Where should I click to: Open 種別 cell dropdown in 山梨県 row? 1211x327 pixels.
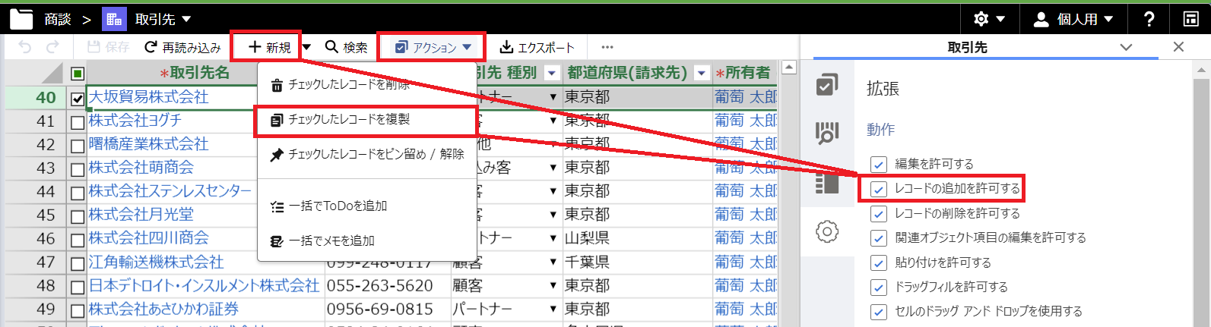(553, 238)
